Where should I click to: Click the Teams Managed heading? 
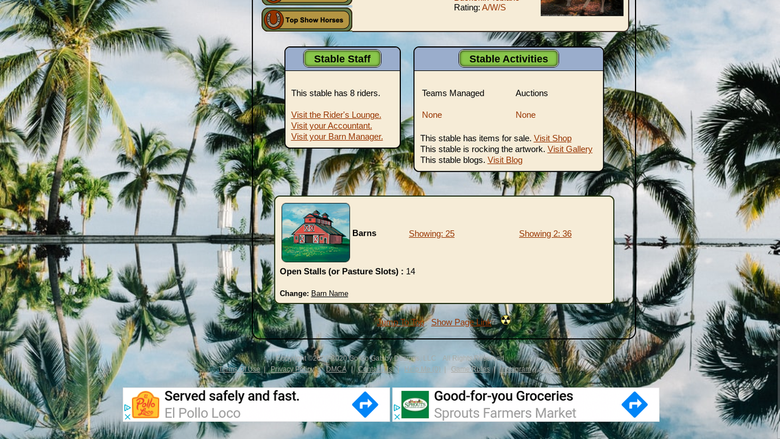453,93
